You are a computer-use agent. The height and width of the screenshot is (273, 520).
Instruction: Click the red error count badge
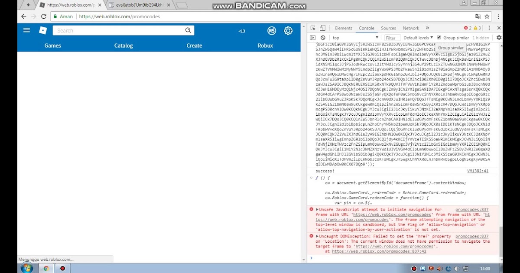coord(468,28)
